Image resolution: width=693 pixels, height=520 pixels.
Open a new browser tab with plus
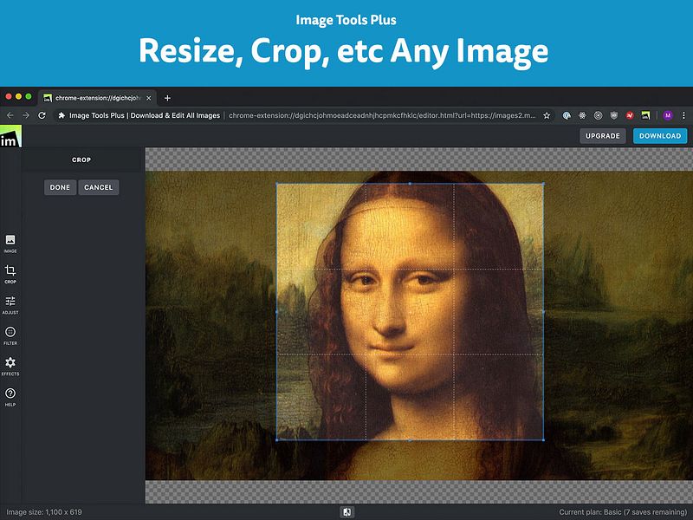pyautogui.click(x=167, y=98)
